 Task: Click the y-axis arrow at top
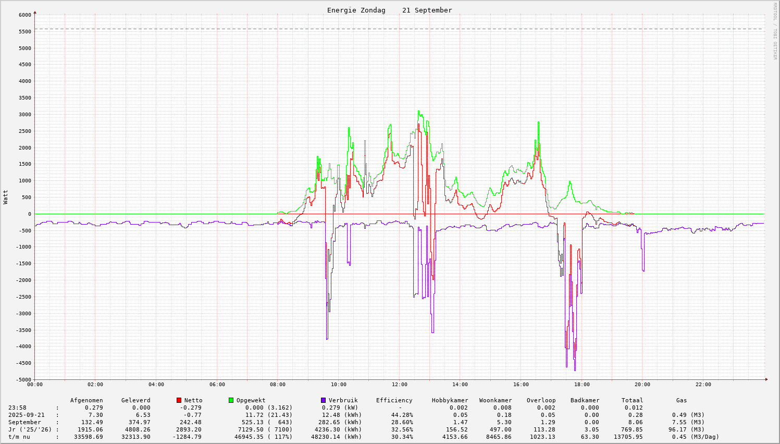click(x=35, y=12)
